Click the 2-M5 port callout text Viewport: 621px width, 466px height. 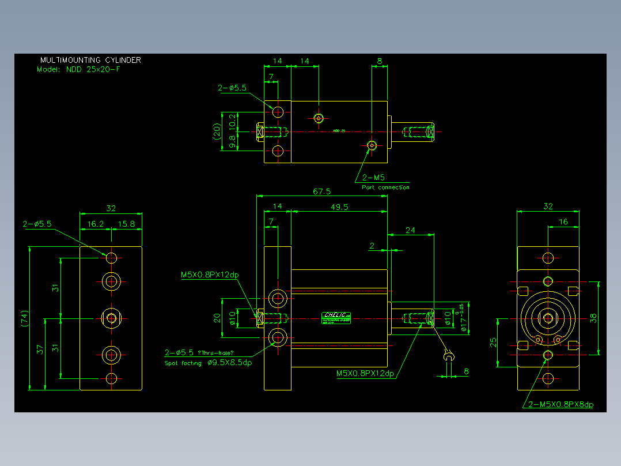(373, 177)
